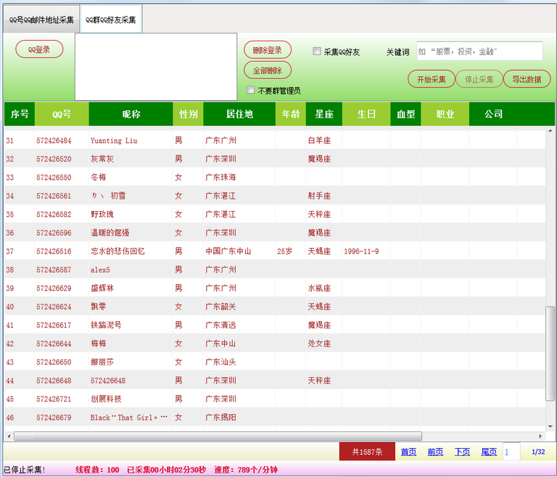Export data using 导出数据 button

pos(527,80)
